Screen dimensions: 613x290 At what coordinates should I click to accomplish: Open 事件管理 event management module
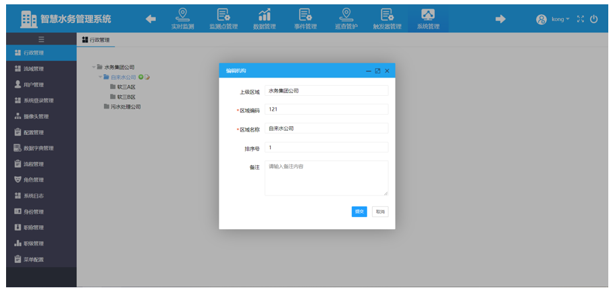[305, 19]
